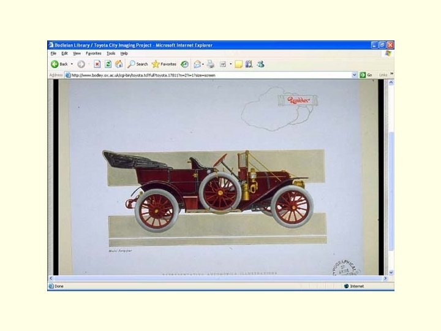Viewport: 441px width, 331px height.
Task: Click the Model Forty-four caption text
Action: [x=120, y=251]
